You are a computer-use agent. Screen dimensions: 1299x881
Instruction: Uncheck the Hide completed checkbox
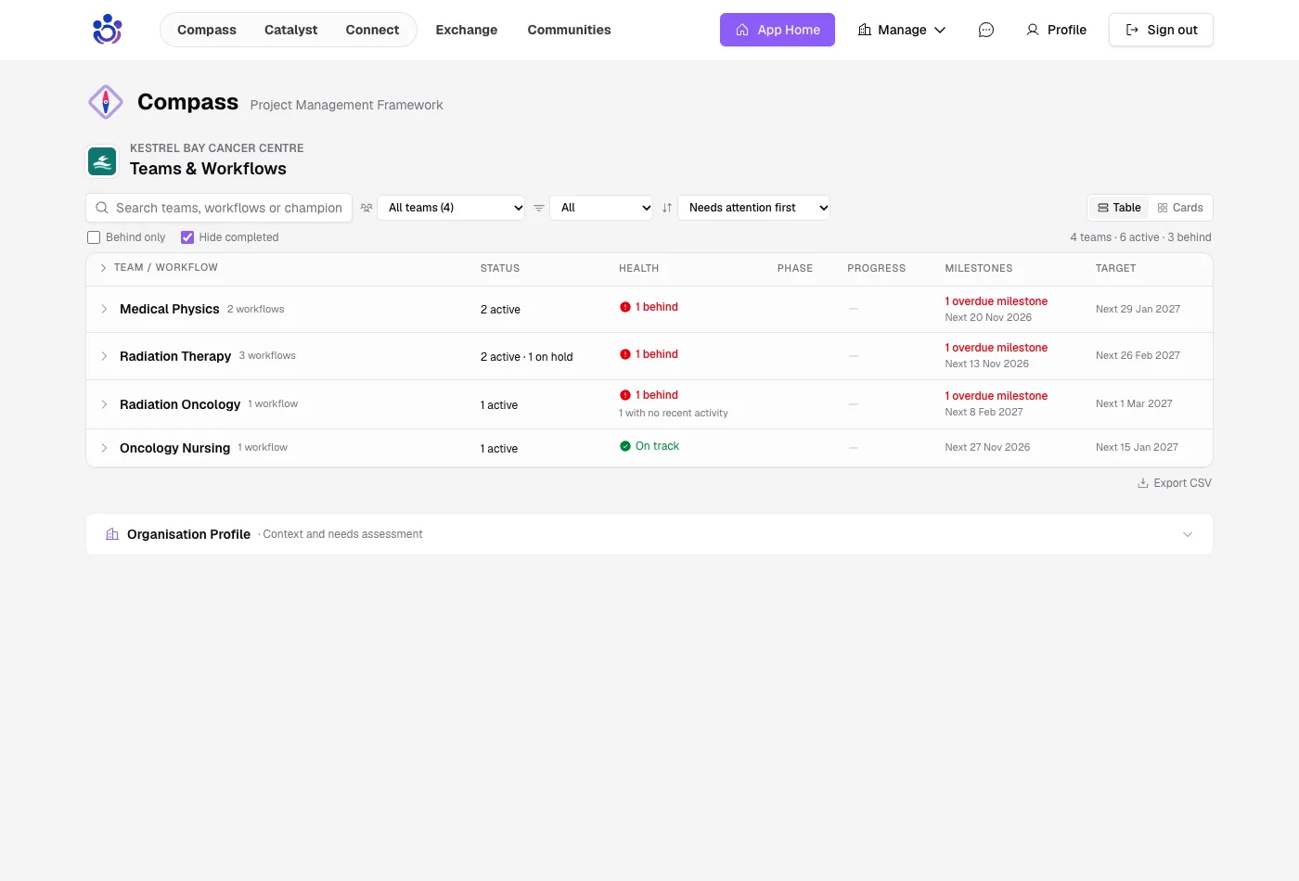coord(187,237)
